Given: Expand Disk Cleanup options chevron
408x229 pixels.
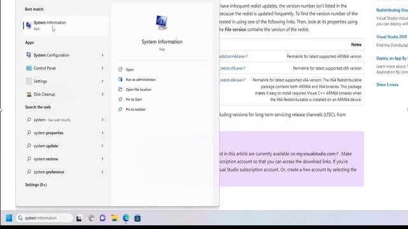Looking at the screenshot, I should (102, 94).
